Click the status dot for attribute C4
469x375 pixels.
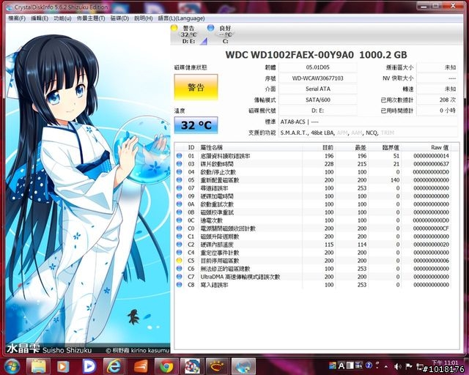click(x=179, y=253)
